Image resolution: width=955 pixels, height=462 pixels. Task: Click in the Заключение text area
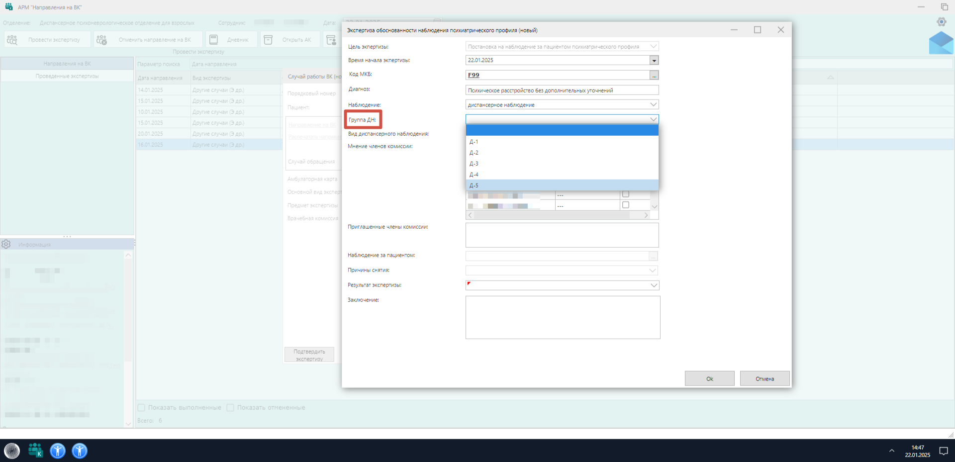[x=563, y=317]
